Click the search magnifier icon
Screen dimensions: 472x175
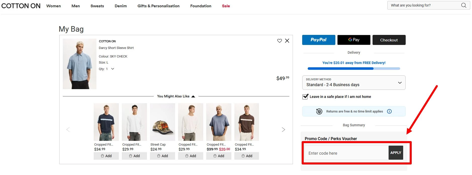pyautogui.click(x=463, y=5)
